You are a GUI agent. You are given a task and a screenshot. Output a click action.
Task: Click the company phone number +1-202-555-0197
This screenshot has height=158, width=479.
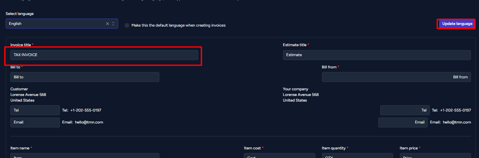(x=455, y=110)
